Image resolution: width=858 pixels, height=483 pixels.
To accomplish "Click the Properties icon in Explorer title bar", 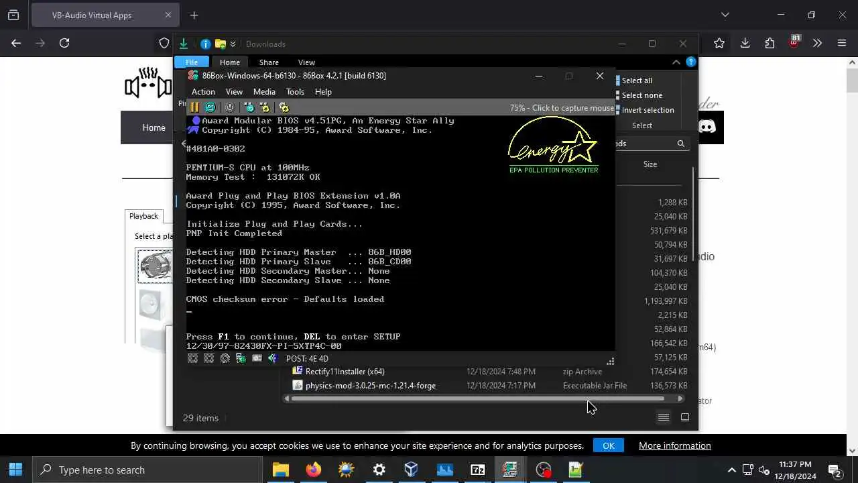I will pyautogui.click(x=206, y=44).
